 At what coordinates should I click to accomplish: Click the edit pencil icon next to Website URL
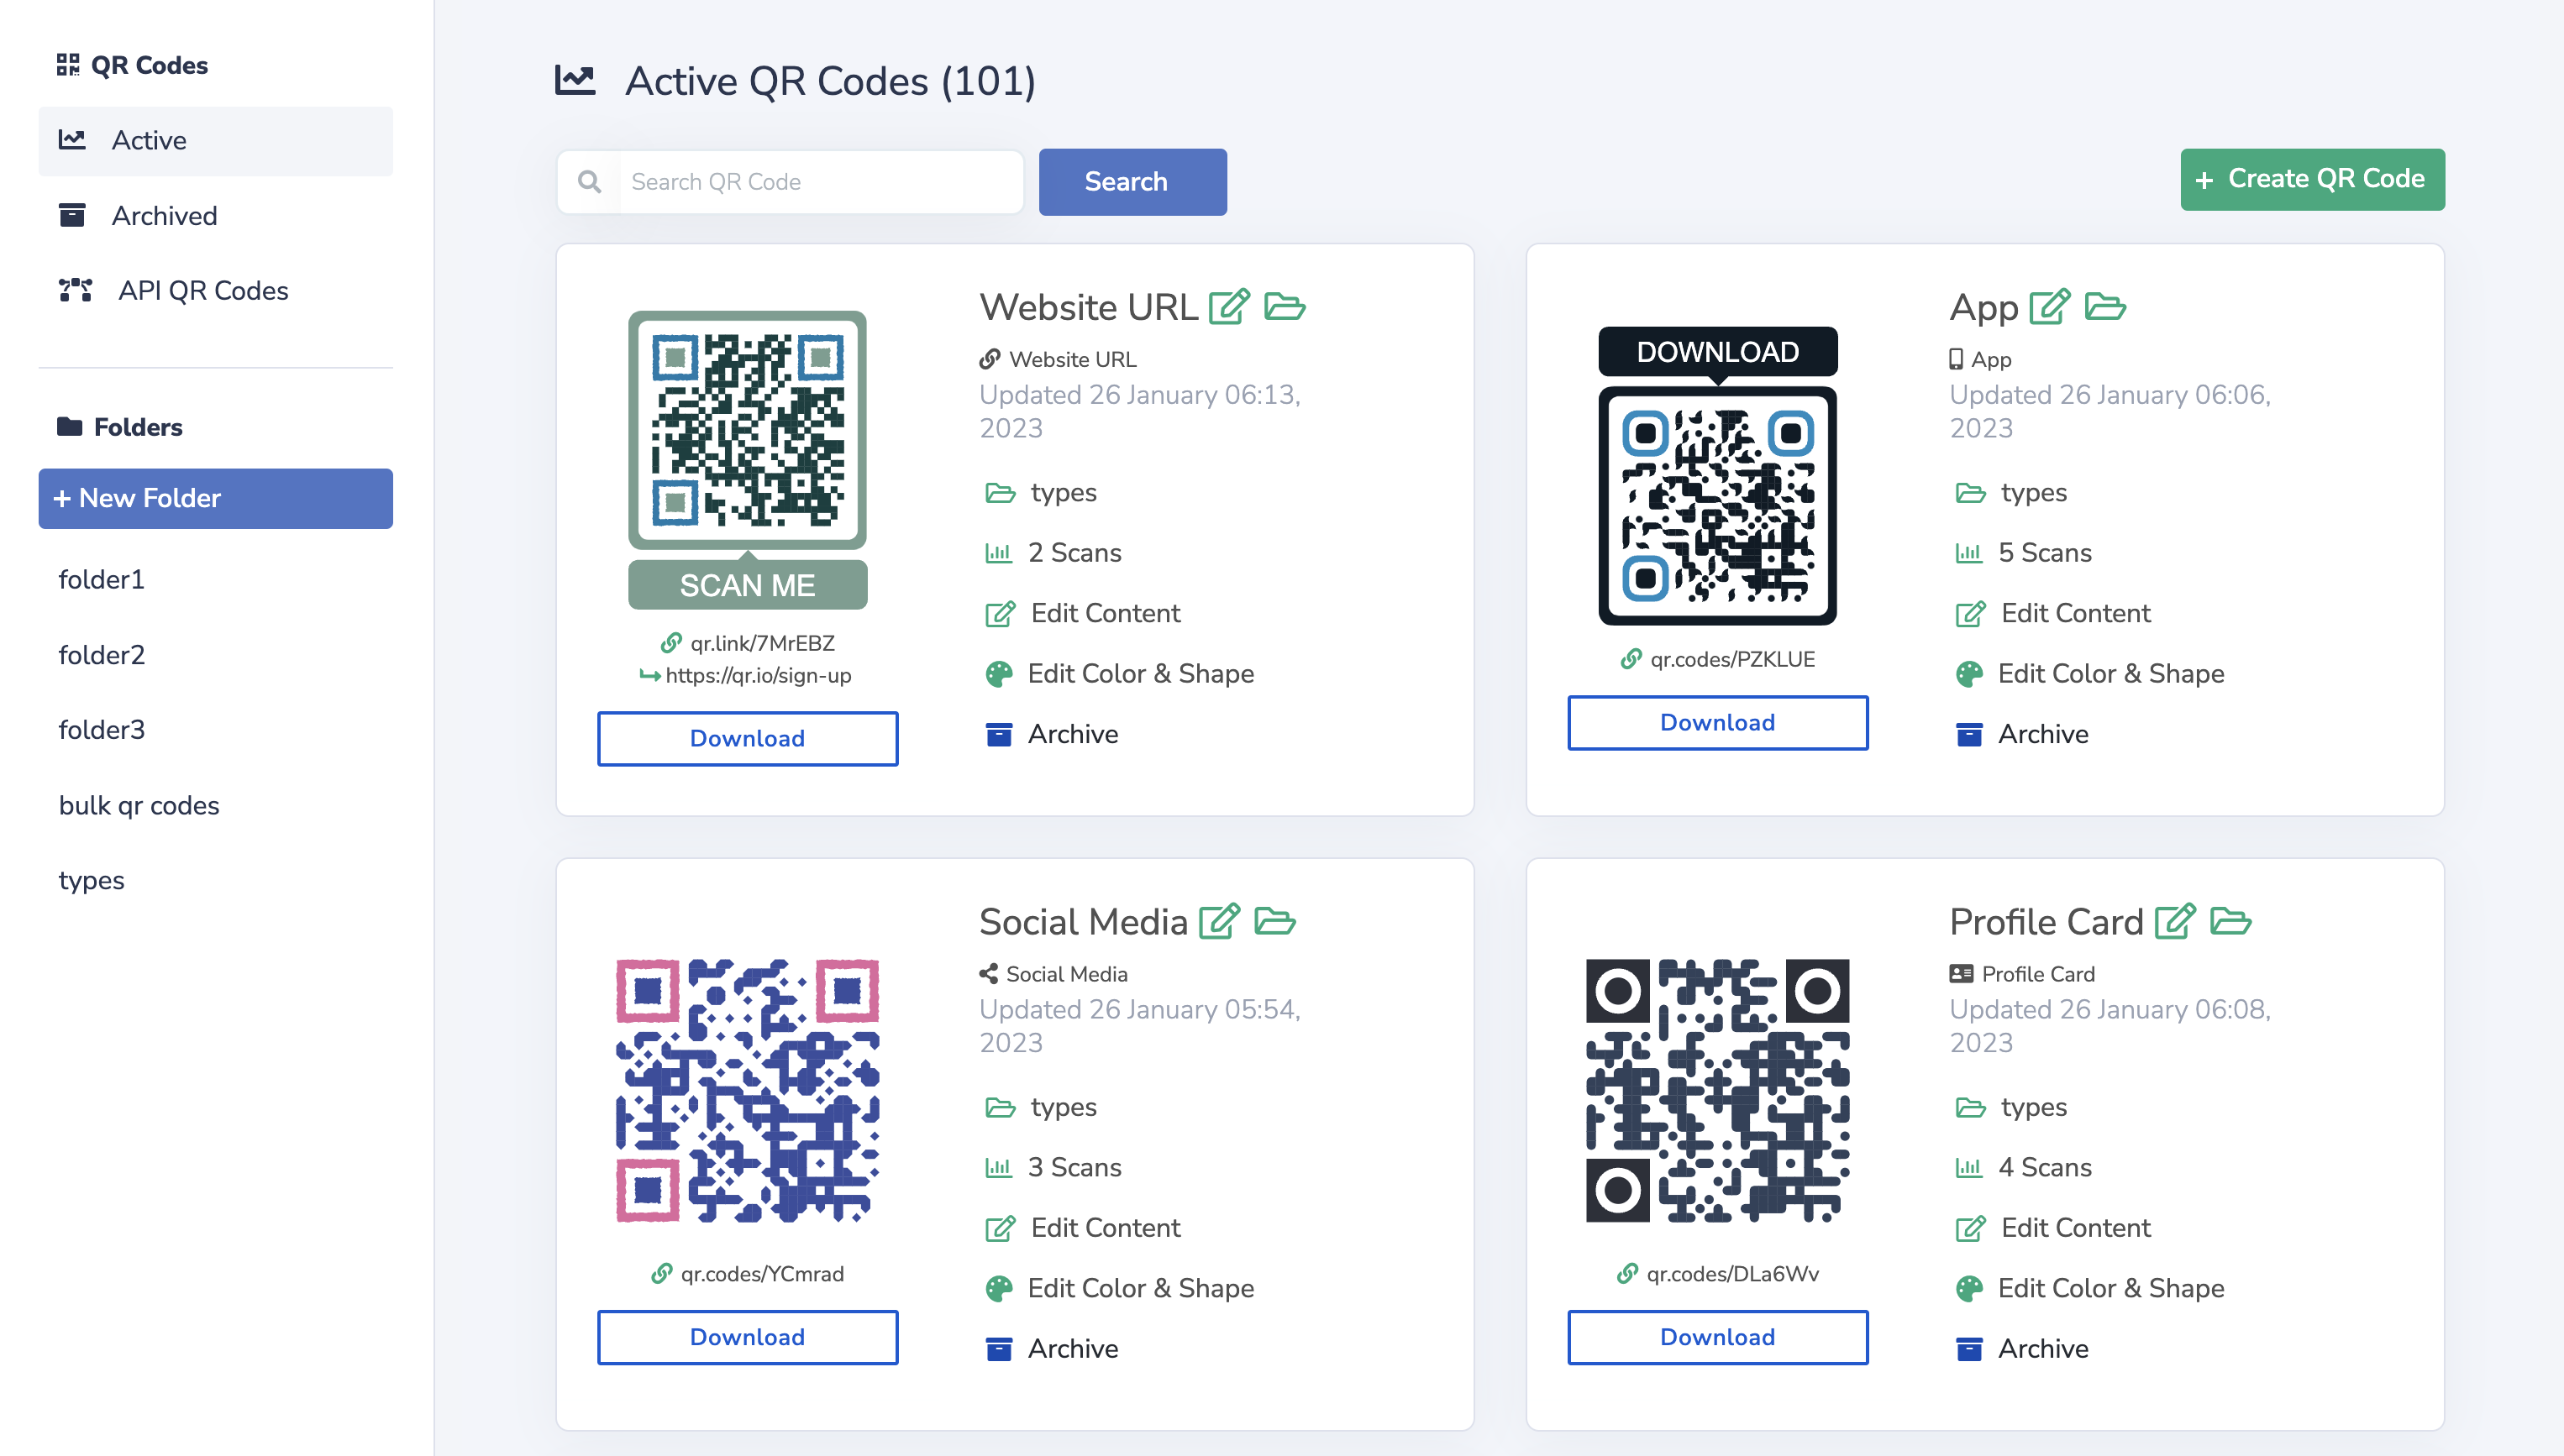click(1229, 307)
